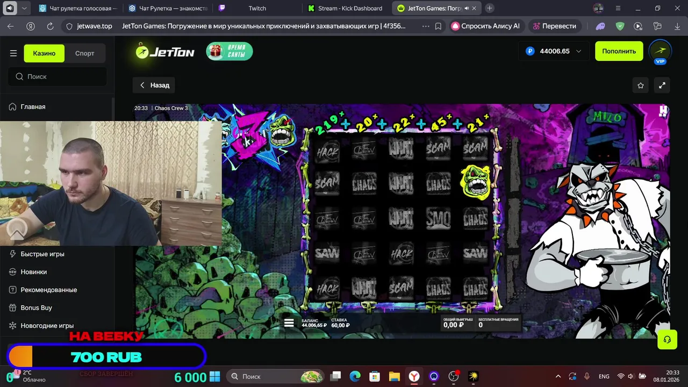
Task: Open OBS Studio from the taskbar
Action: pos(454,376)
